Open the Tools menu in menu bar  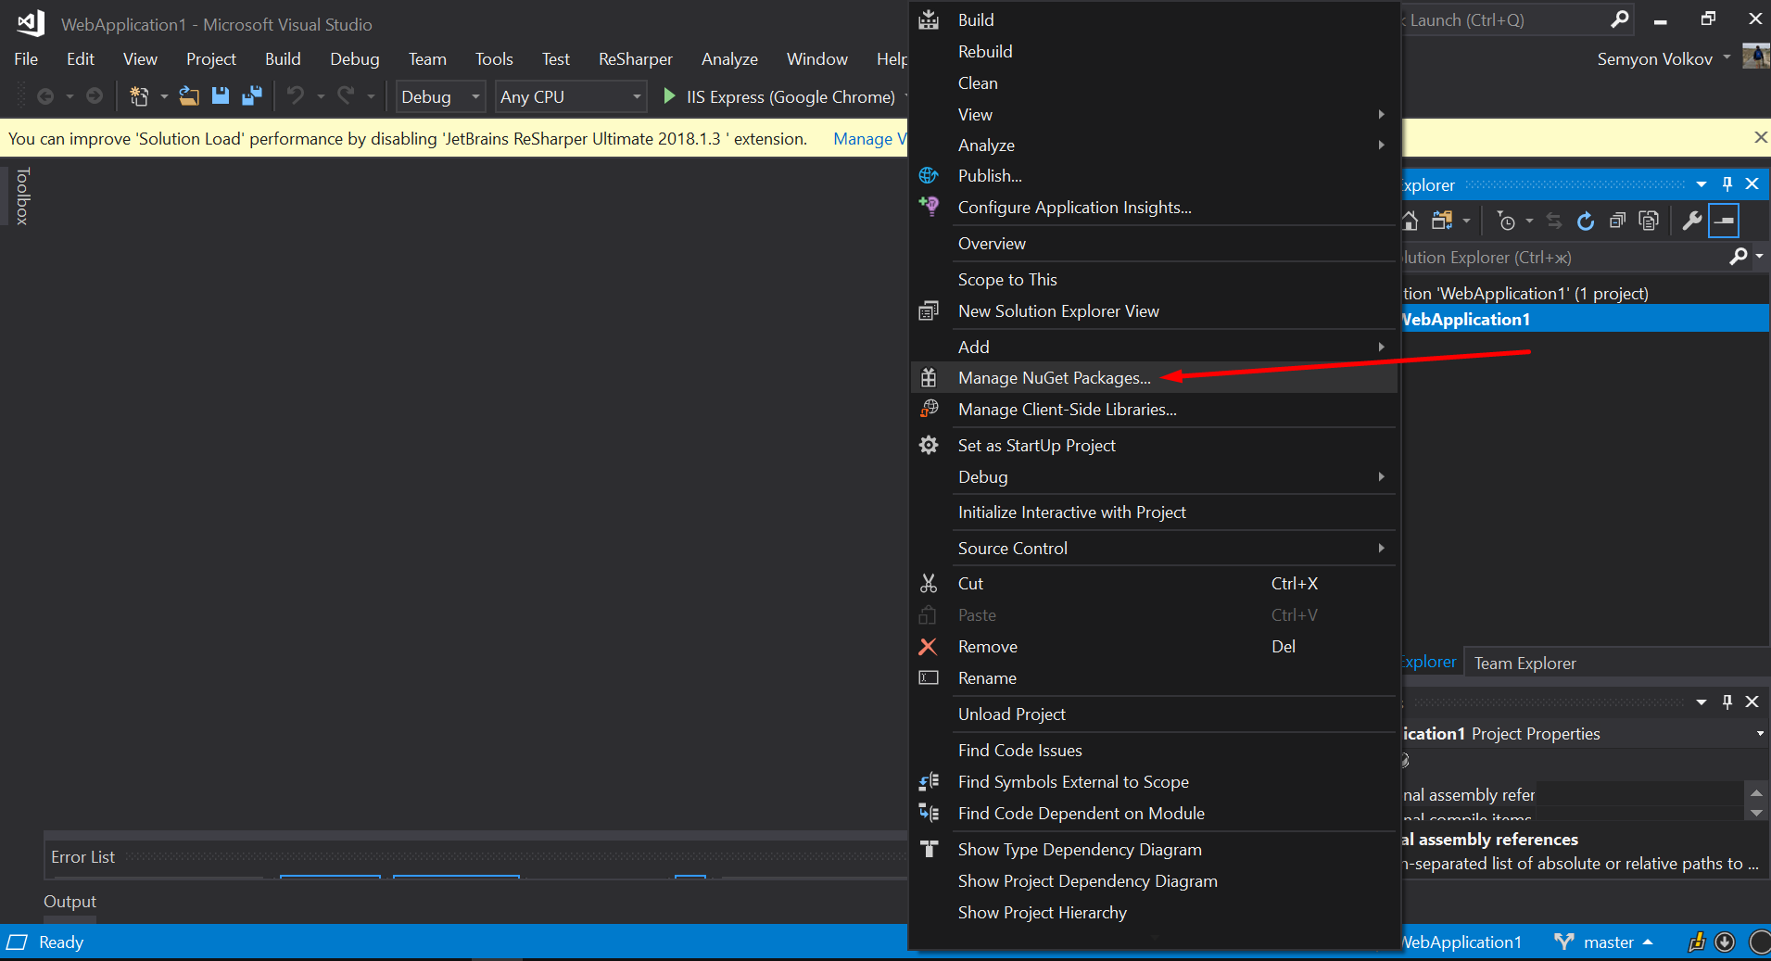[494, 58]
